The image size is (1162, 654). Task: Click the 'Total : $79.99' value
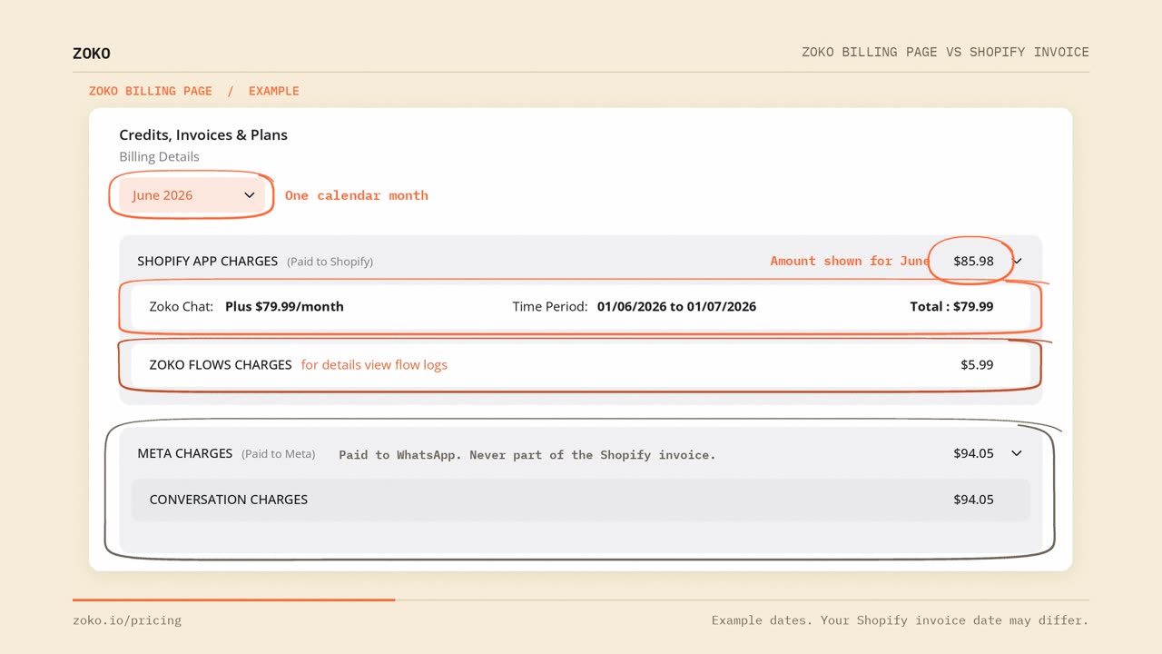[x=951, y=307]
